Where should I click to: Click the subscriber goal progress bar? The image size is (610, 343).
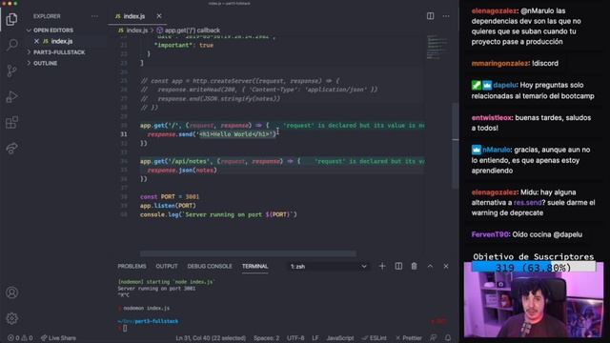(534, 268)
